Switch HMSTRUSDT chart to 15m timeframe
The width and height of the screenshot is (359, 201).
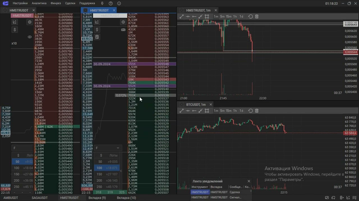229,16
